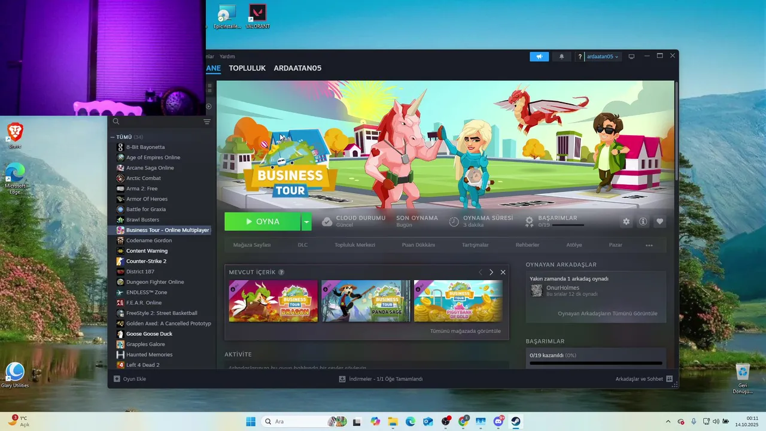Click the help icon next to MEVCUT İÇERİK

(x=281, y=272)
